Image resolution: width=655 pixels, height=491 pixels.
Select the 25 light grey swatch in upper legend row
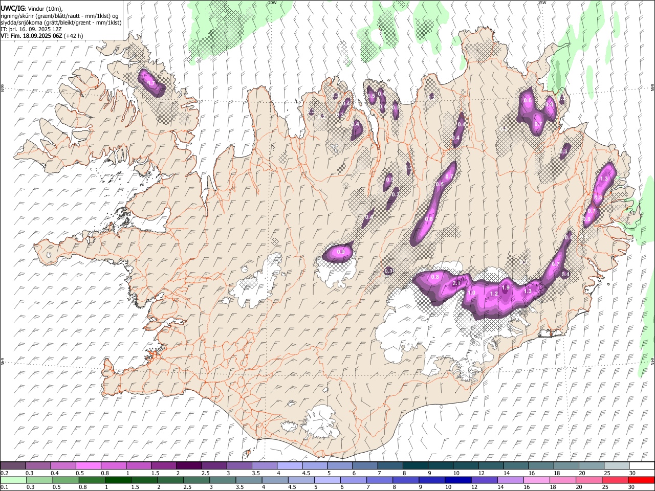coord(616,466)
